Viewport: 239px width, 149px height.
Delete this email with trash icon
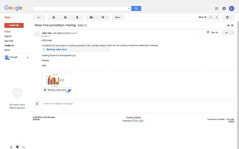tap(77, 18)
